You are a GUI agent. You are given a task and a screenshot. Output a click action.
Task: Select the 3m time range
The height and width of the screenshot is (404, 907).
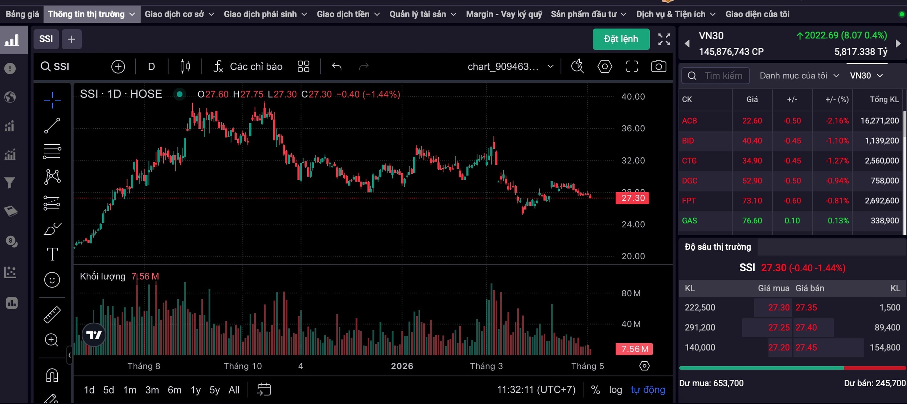(152, 390)
